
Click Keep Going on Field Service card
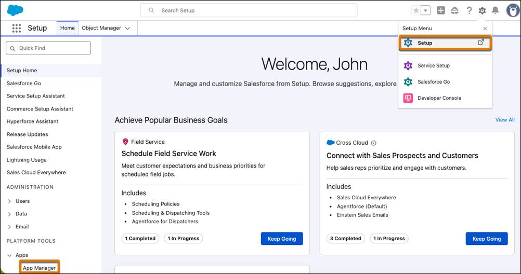tap(282, 239)
